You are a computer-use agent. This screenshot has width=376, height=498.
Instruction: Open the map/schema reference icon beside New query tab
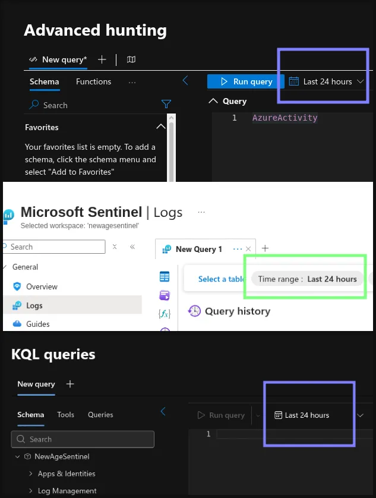tap(131, 59)
